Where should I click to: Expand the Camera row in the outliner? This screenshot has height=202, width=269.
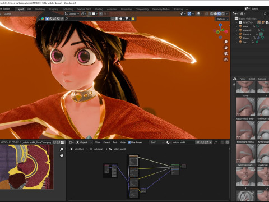pyautogui.click(x=236, y=34)
